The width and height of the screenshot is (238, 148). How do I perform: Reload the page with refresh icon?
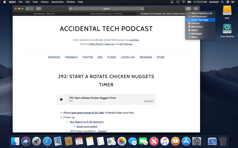point(142,8)
